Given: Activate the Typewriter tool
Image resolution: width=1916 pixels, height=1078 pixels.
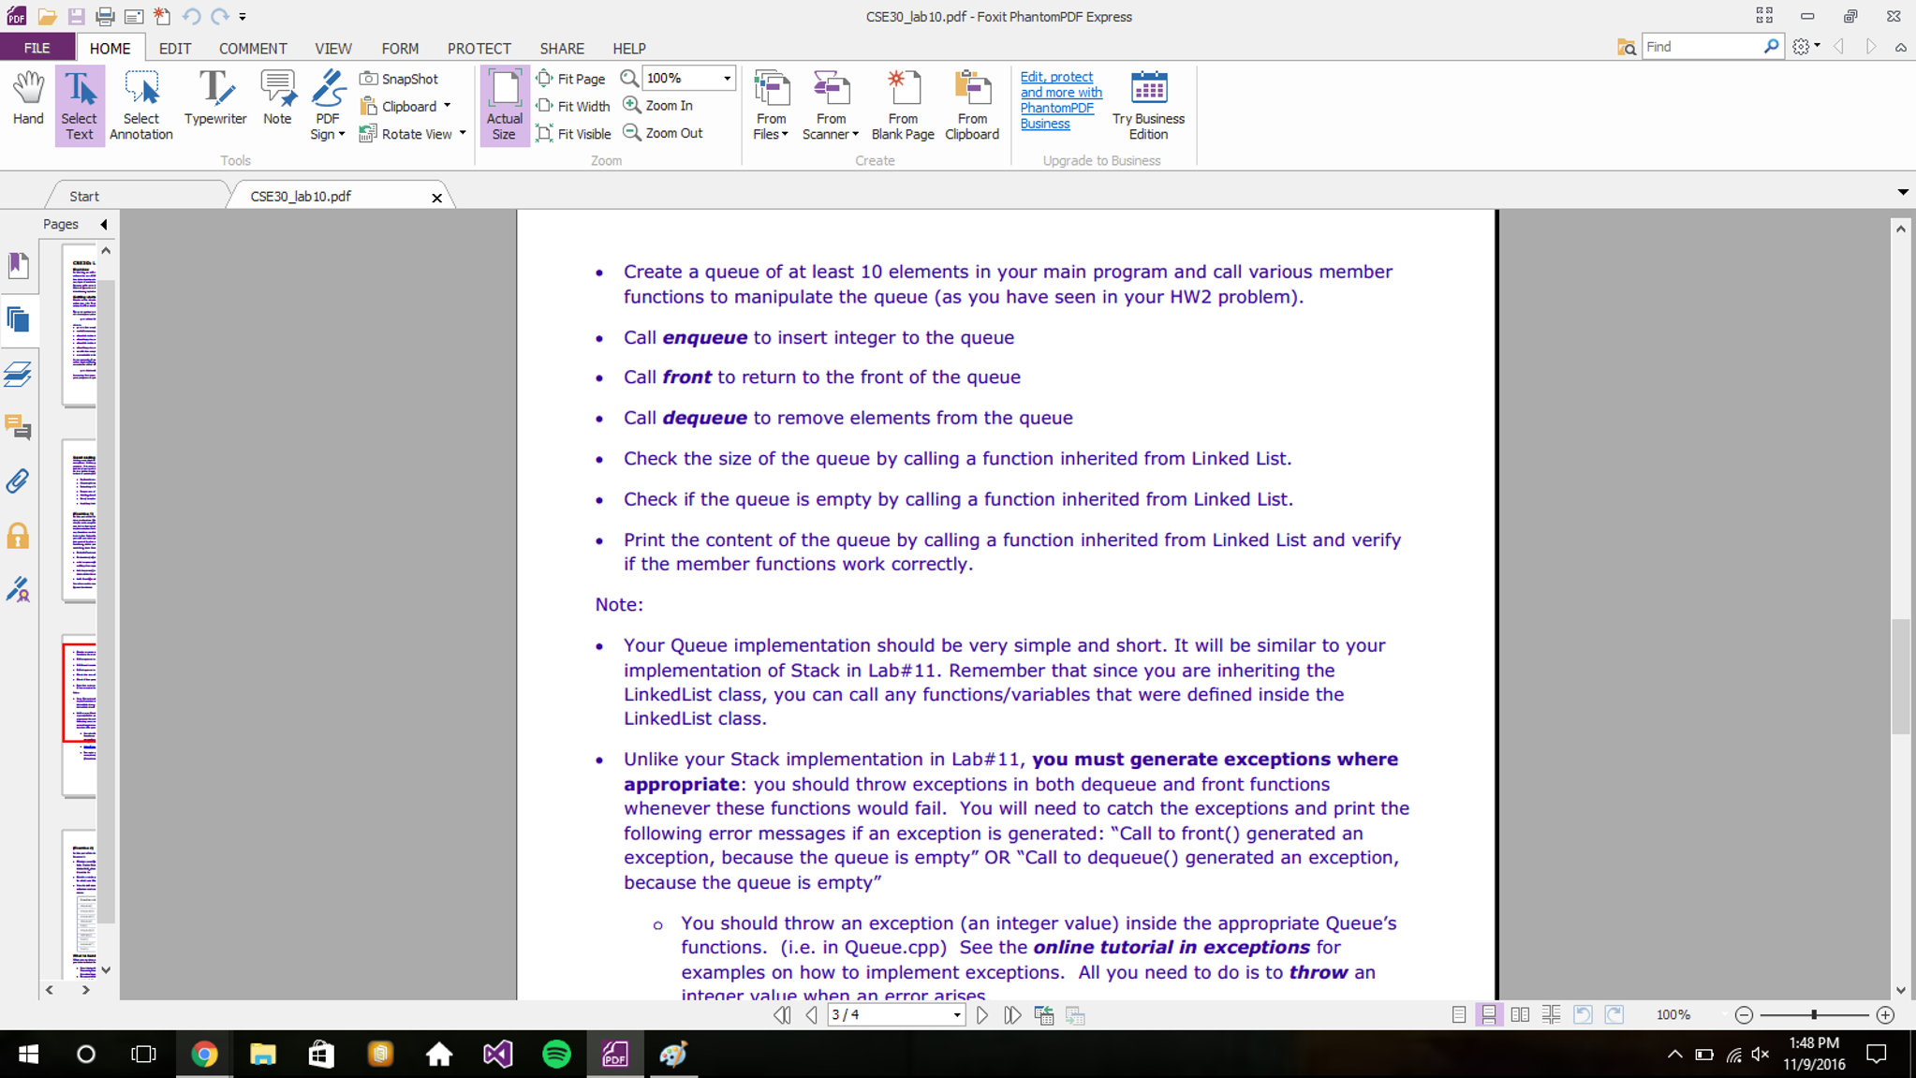Looking at the screenshot, I should click(215, 98).
